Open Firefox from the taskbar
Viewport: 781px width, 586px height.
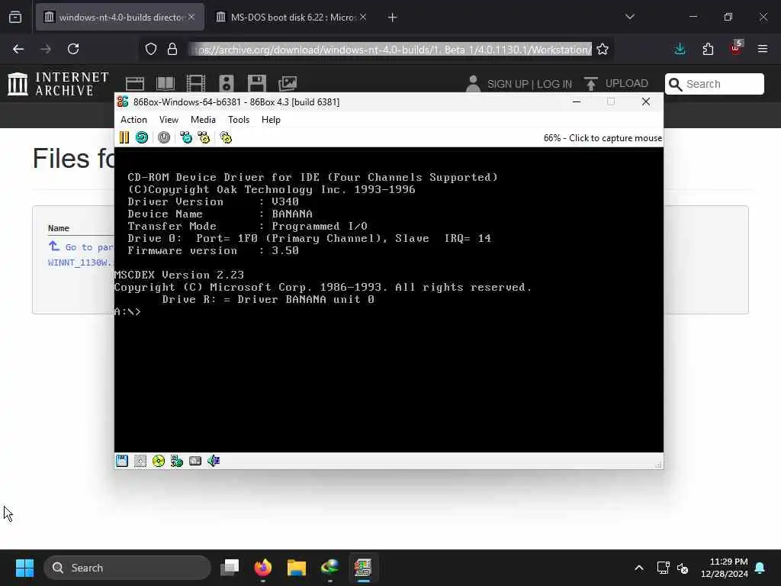(x=263, y=568)
